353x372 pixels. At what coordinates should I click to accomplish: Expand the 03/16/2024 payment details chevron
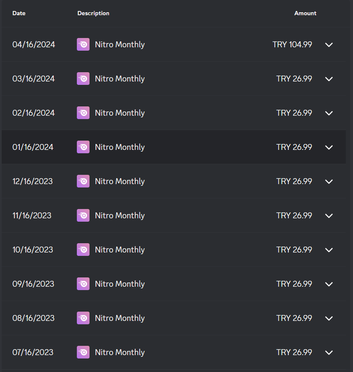tap(329, 79)
